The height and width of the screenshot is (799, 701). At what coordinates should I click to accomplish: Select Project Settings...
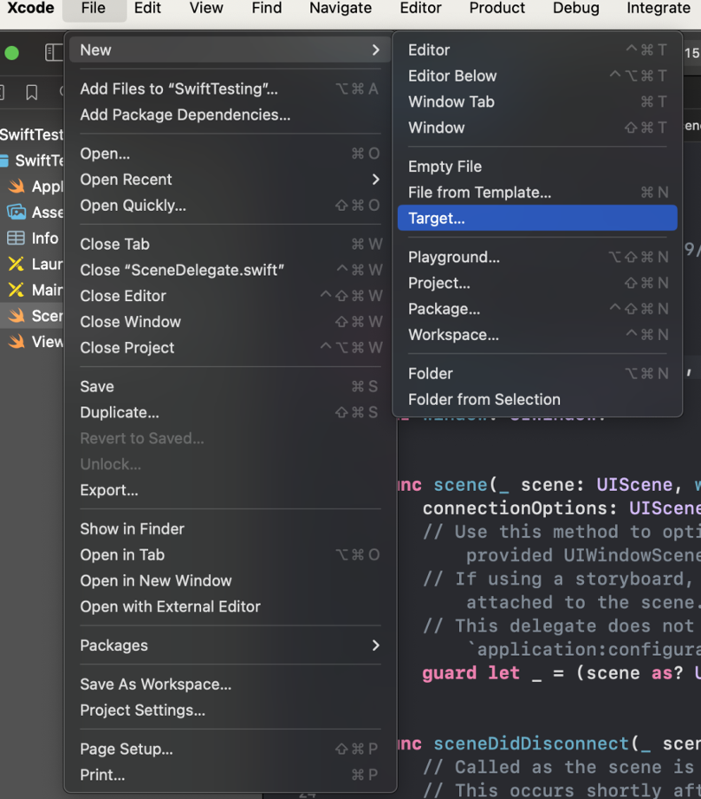coord(230,711)
